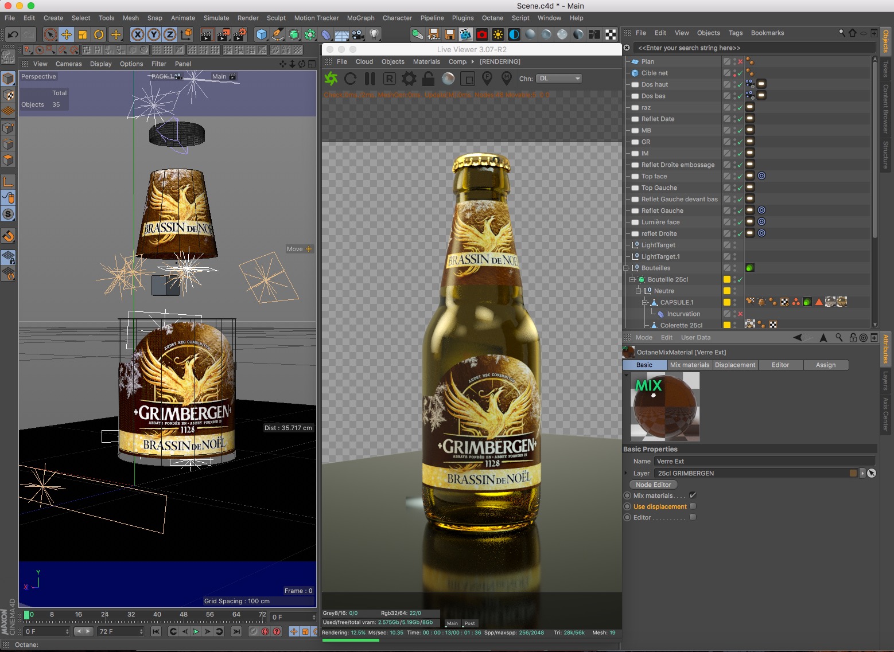Screen dimensions: 894x652
Task: Toggle the Y axis lock
Action: point(154,34)
